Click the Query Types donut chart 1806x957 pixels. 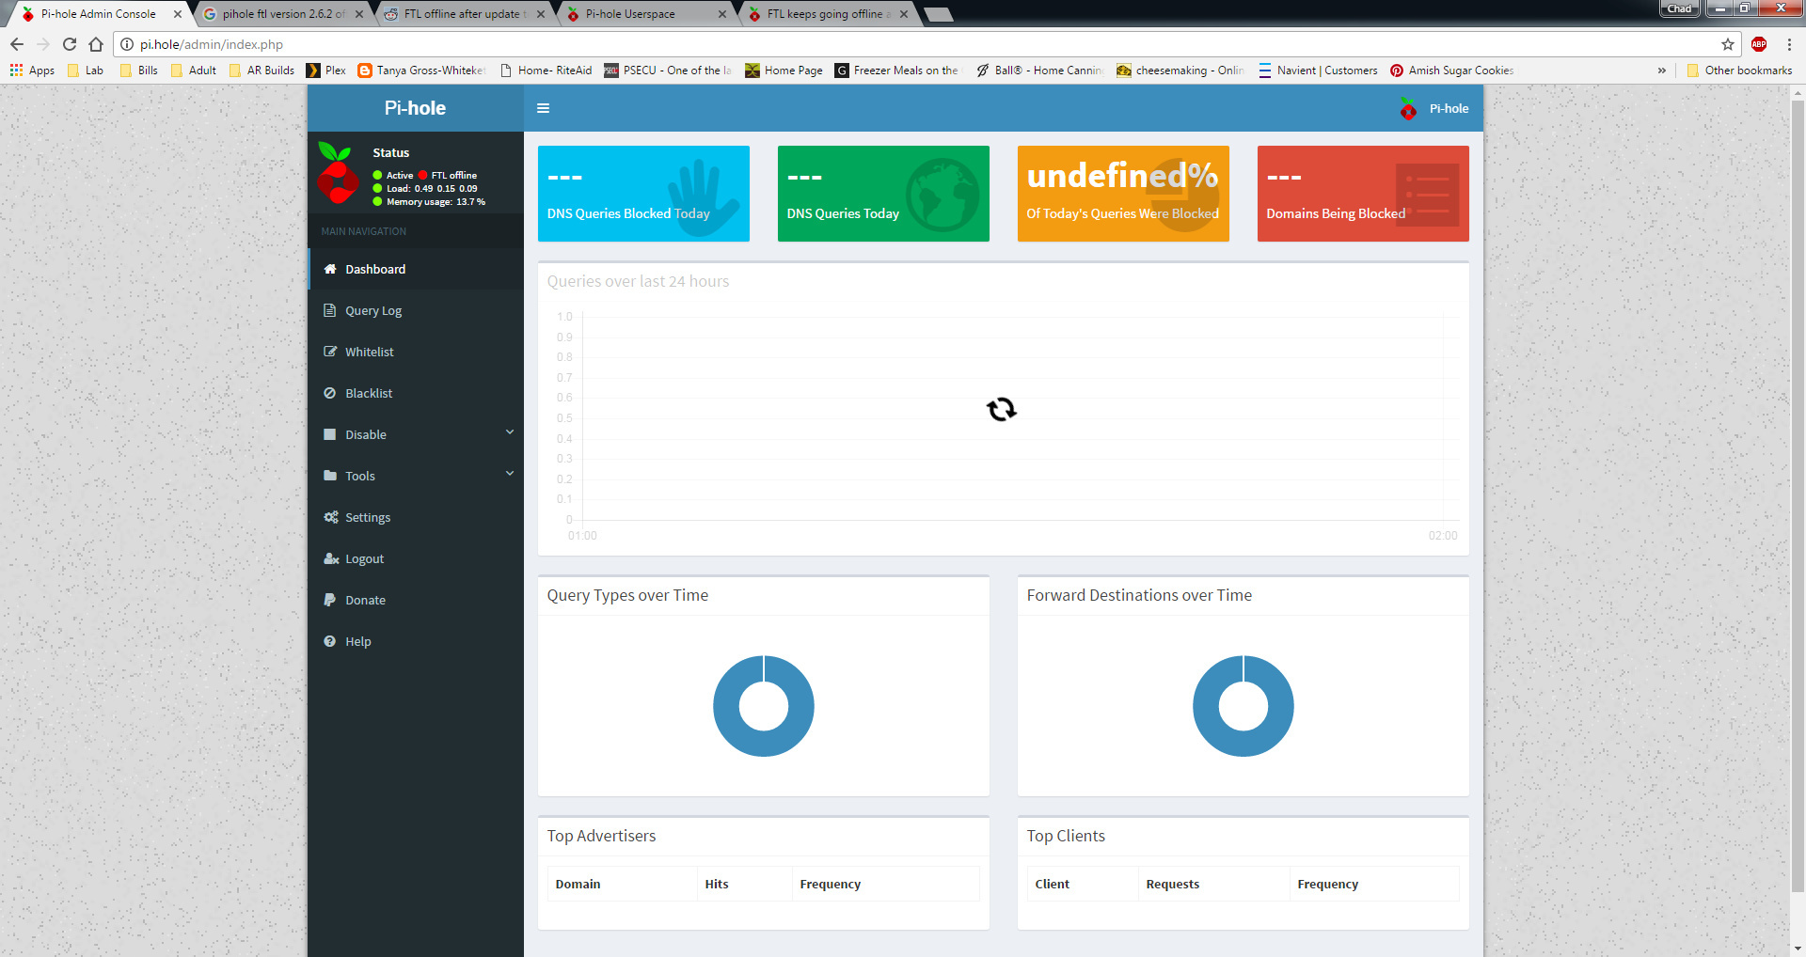763,706
